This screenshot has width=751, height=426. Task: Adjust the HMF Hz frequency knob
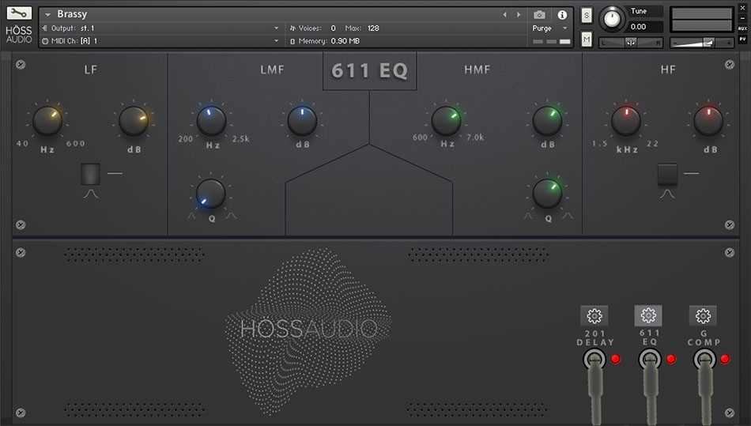point(446,121)
